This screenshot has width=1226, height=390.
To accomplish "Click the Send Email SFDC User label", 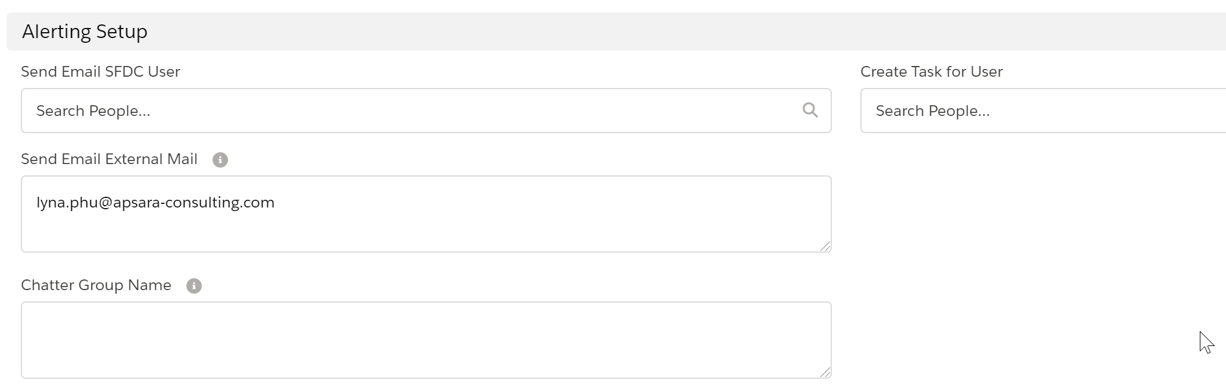I will [x=101, y=72].
